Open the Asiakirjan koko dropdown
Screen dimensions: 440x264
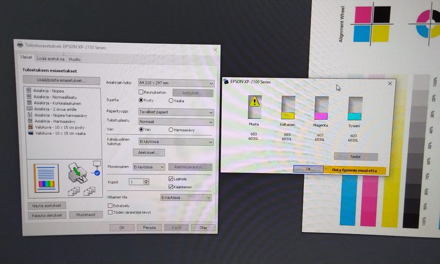[176, 83]
